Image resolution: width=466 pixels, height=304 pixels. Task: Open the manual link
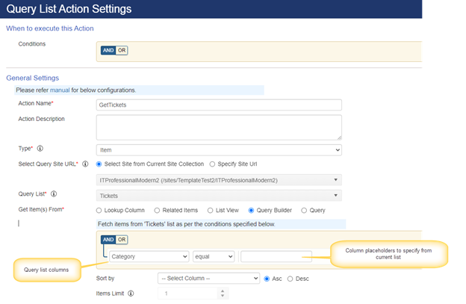coord(60,90)
